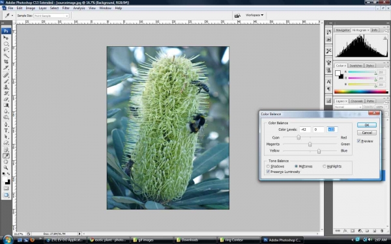Click OK in Color Balance dialog
Viewport: 391px width, 244px height.
366,125
